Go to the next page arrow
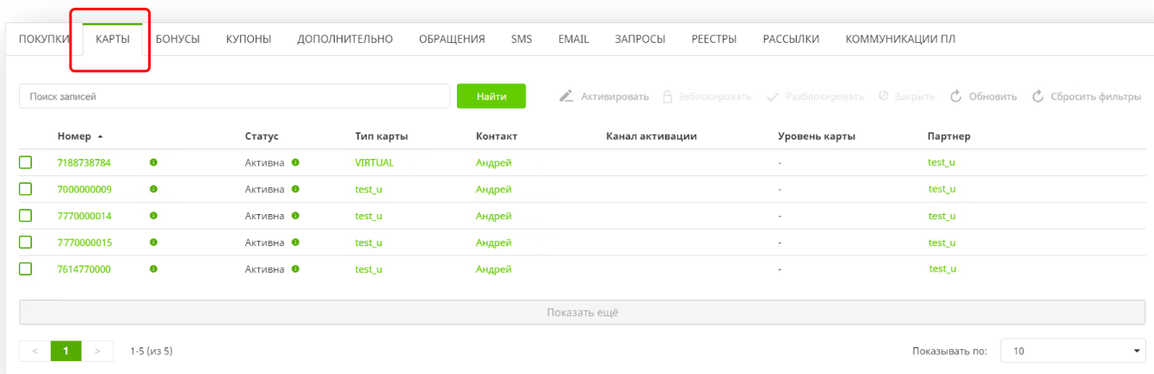Viewport: 1154px width, 374px height. 97,351
